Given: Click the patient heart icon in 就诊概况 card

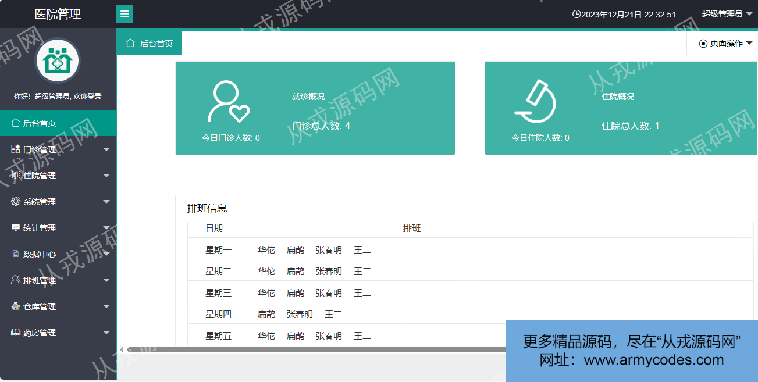Looking at the screenshot, I should click(x=229, y=102).
